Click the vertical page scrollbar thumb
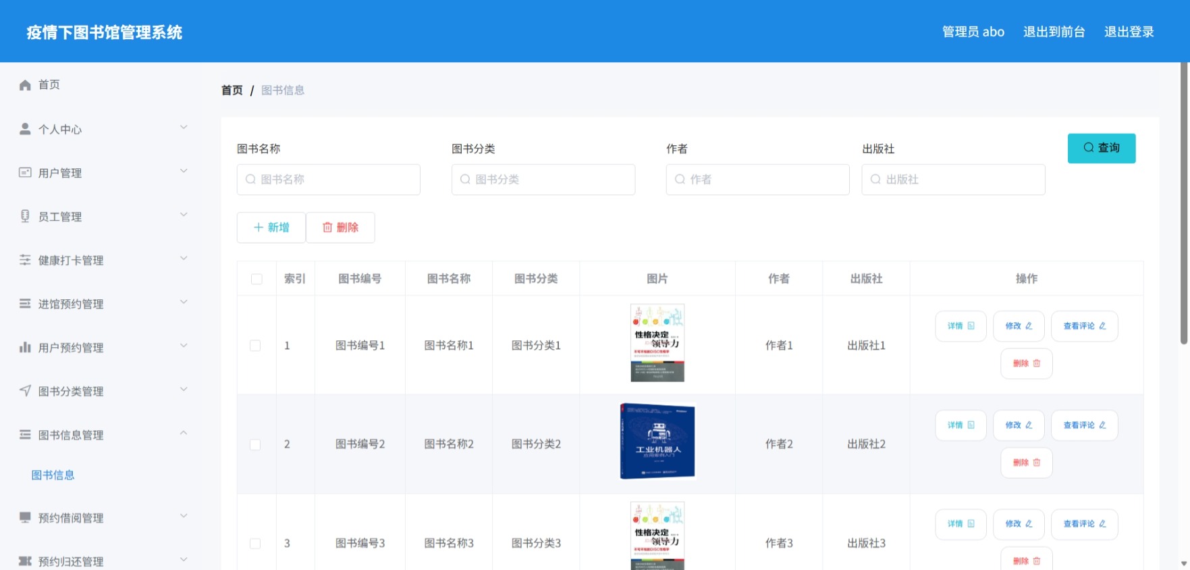Viewport: 1190px width, 570px height. click(1185, 203)
